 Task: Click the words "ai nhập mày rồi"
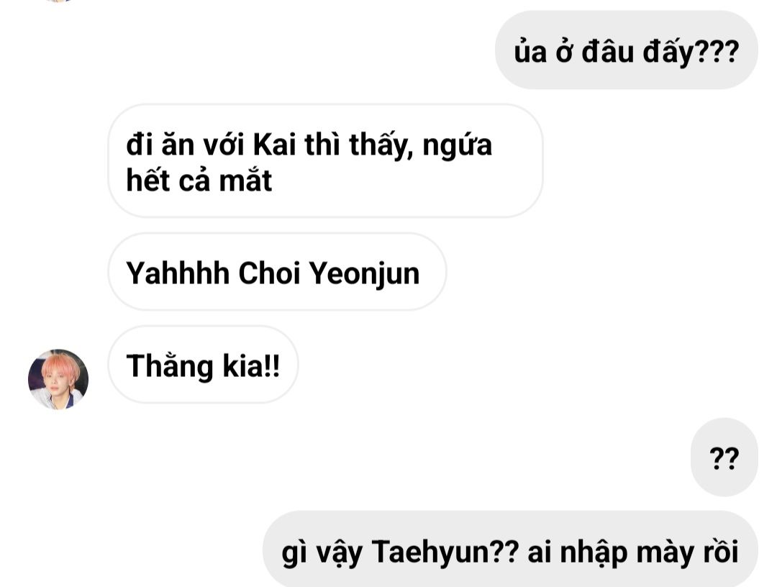(x=633, y=552)
